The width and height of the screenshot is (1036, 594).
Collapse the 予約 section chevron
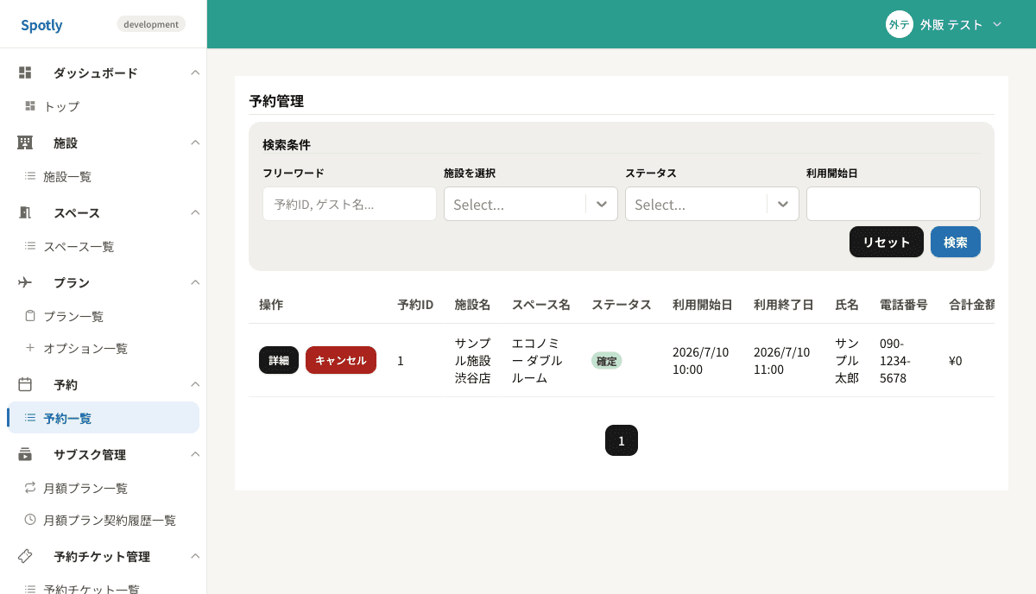pos(195,384)
